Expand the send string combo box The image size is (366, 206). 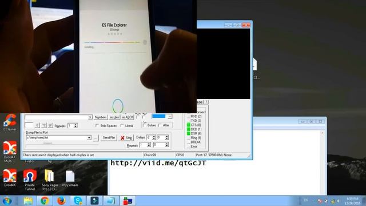tap(90, 117)
